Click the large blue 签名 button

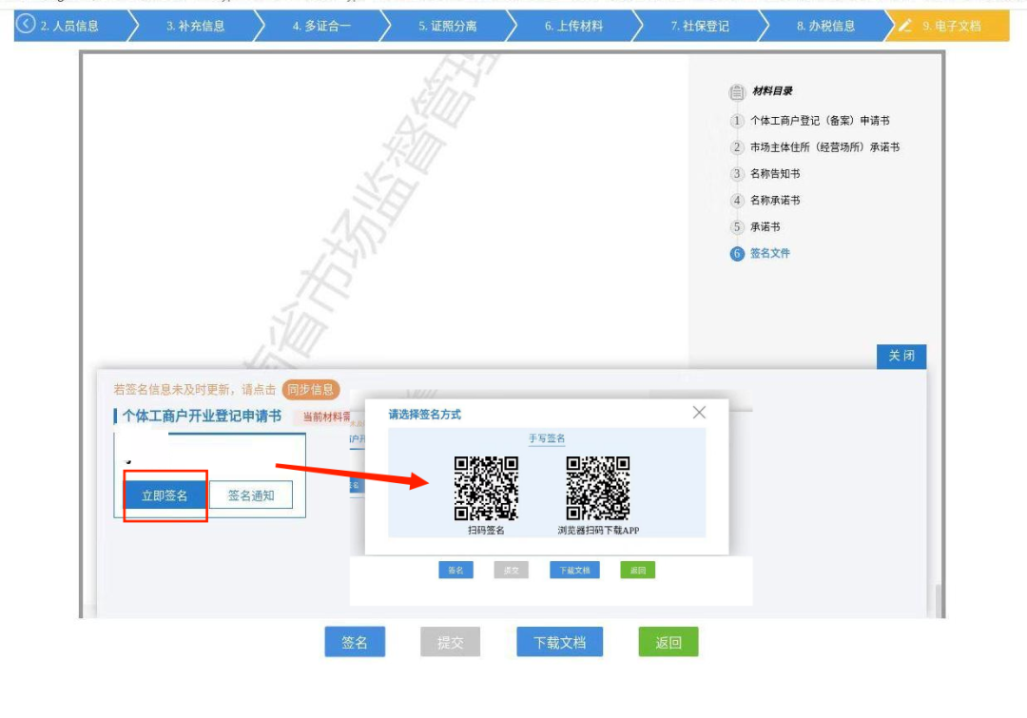[355, 642]
